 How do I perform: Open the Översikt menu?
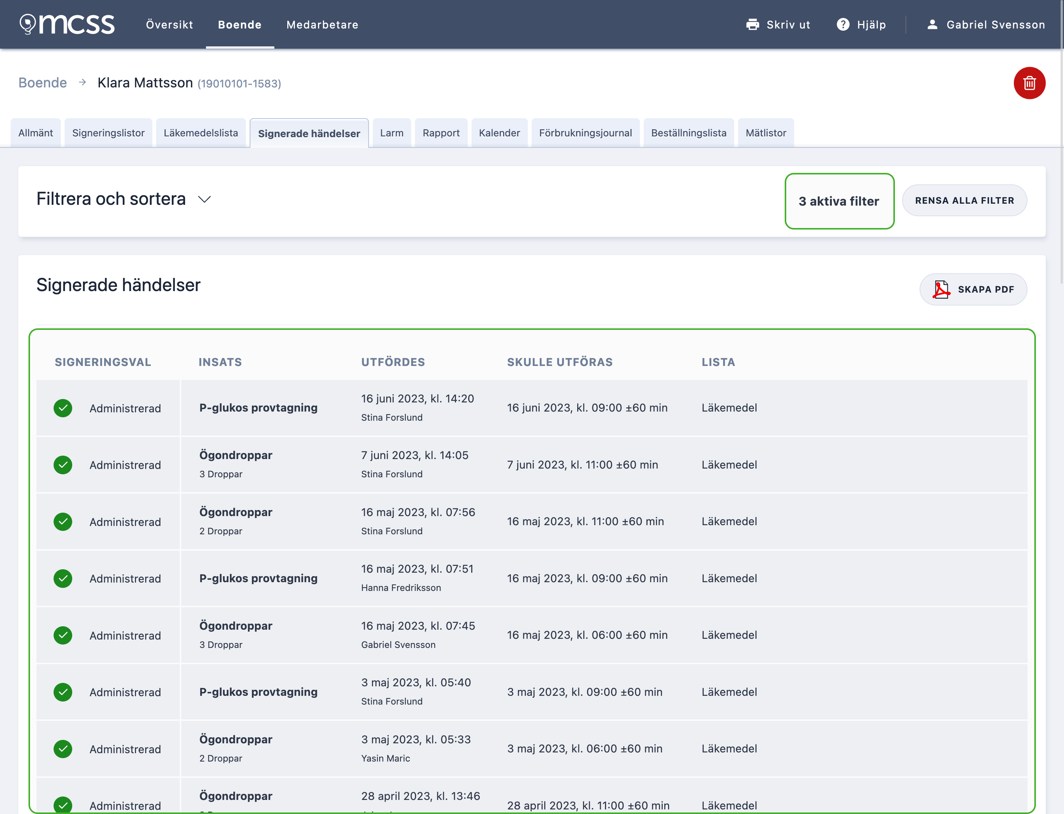[169, 25]
